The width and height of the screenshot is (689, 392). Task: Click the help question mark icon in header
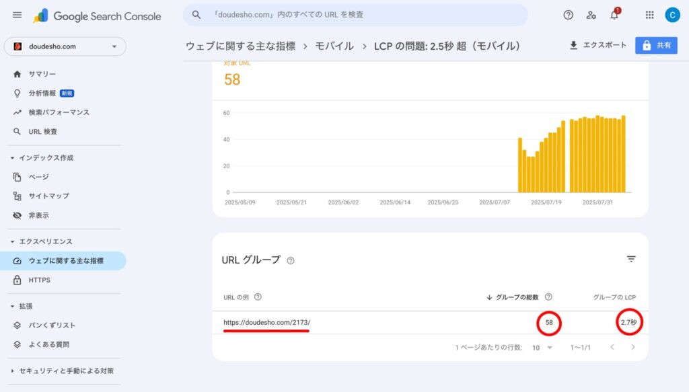click(x=568, y=15)
